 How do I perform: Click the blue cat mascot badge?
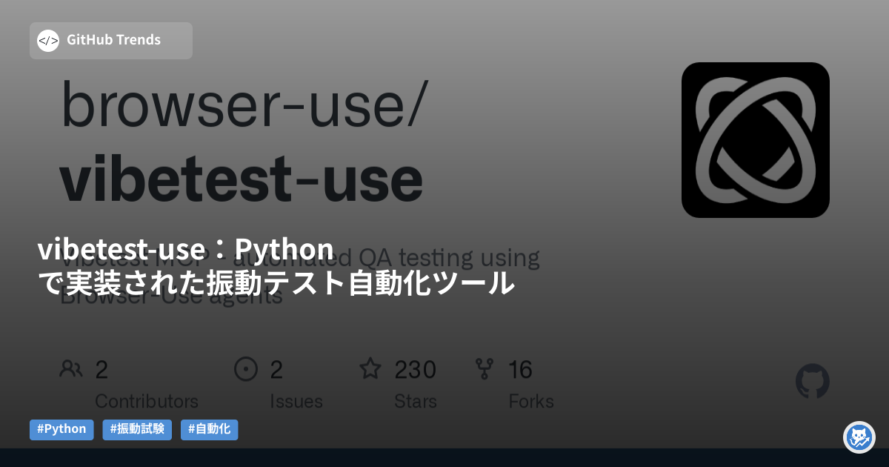859,437
